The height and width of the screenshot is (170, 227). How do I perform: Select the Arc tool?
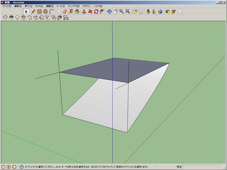(51, 11)
